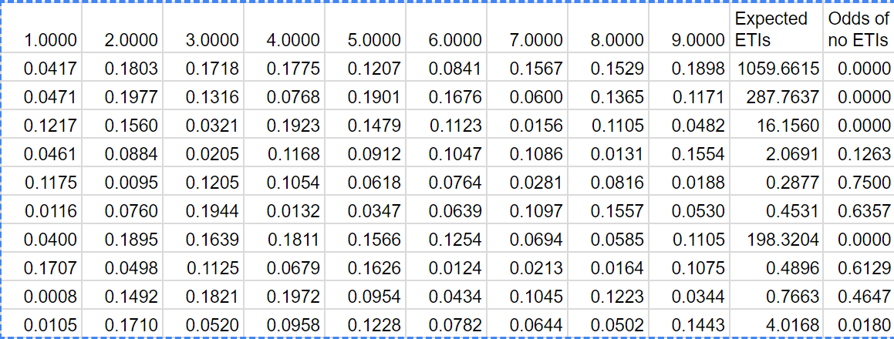Viewport: 894px width, 339px height.
Task: Click the 0.7500 odds cell
Action: [x=858, y=183]
